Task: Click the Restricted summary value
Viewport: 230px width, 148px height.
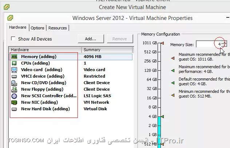Action: pos(95,76)
